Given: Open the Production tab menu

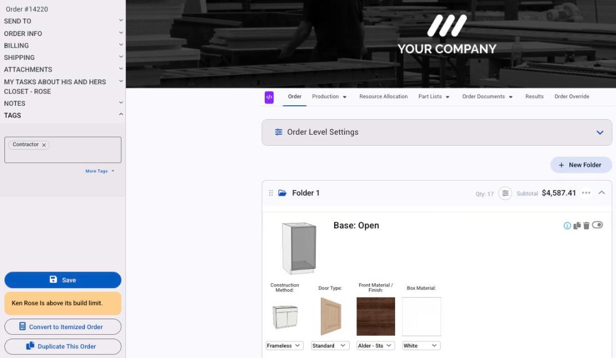Looking at the screenshot, I should pos(329,96).
